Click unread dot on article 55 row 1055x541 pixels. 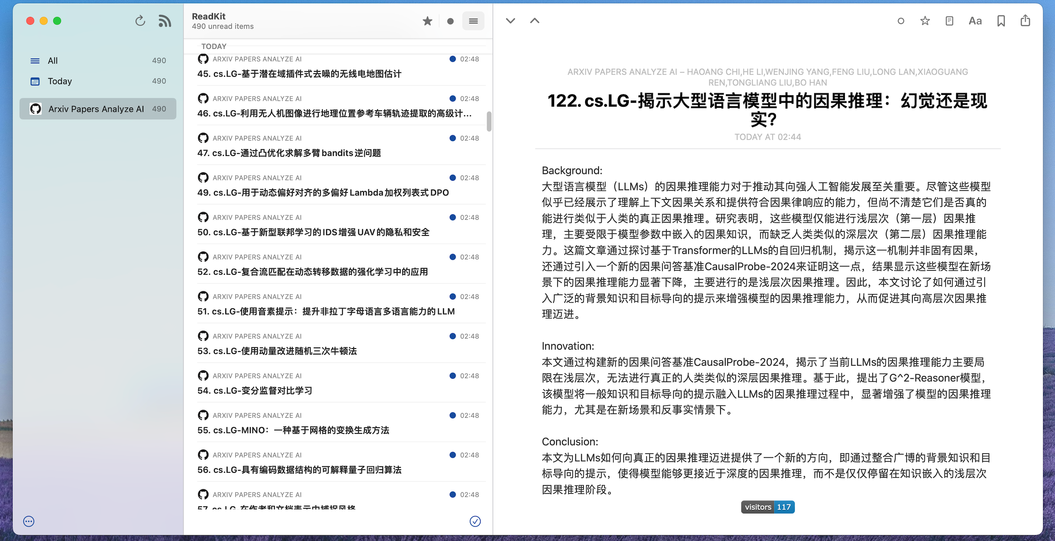tap(453, 416)
